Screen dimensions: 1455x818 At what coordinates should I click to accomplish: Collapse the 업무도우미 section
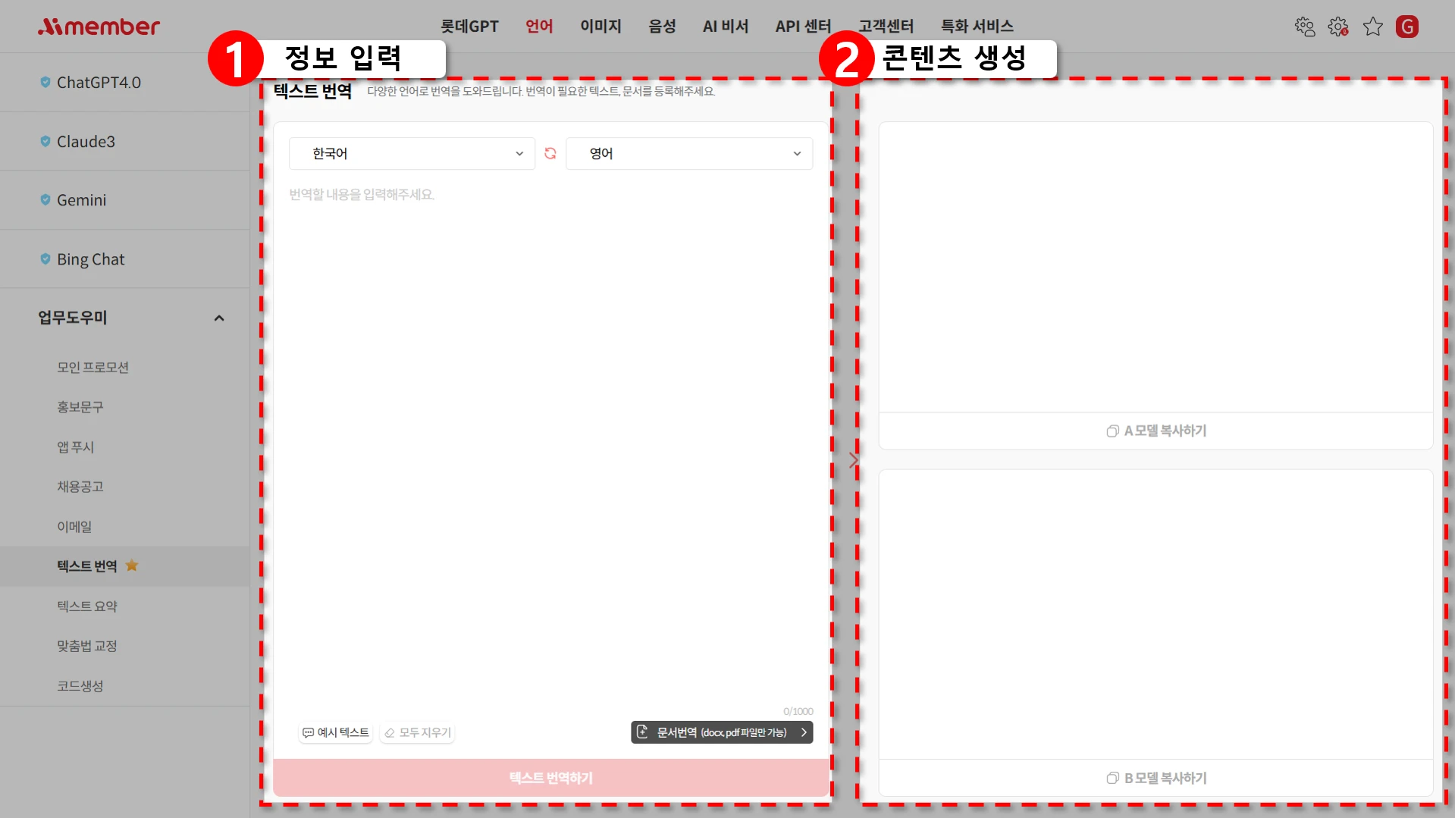point(219,318)
